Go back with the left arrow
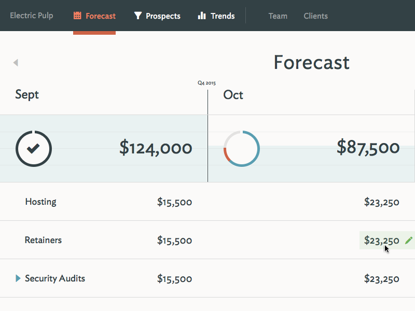This screenshot has width=415, height=311. (16, 63)
